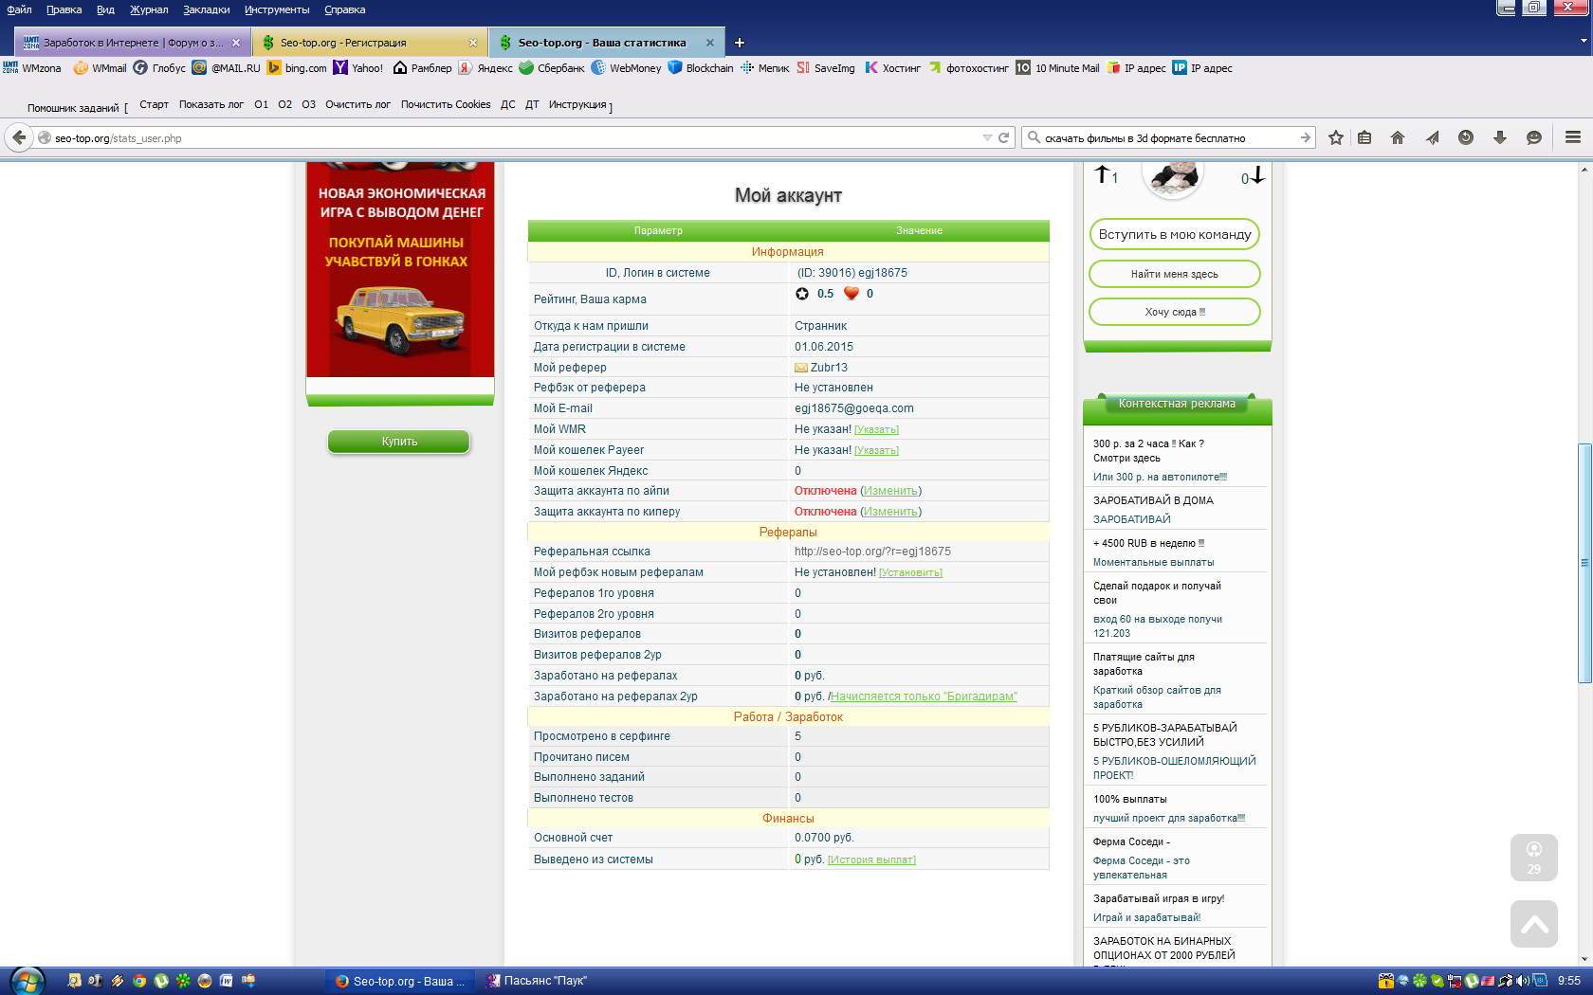The image size is (1593, 995).
Task: Click the send arrow toolbar icon
Action: point(1432,137)
